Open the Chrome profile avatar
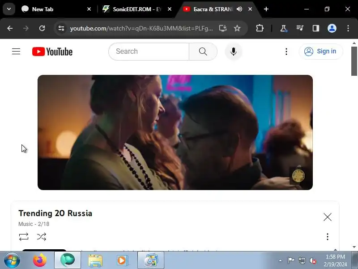Image resolution: width=358 pixels, height=269 pixels. 332,28
